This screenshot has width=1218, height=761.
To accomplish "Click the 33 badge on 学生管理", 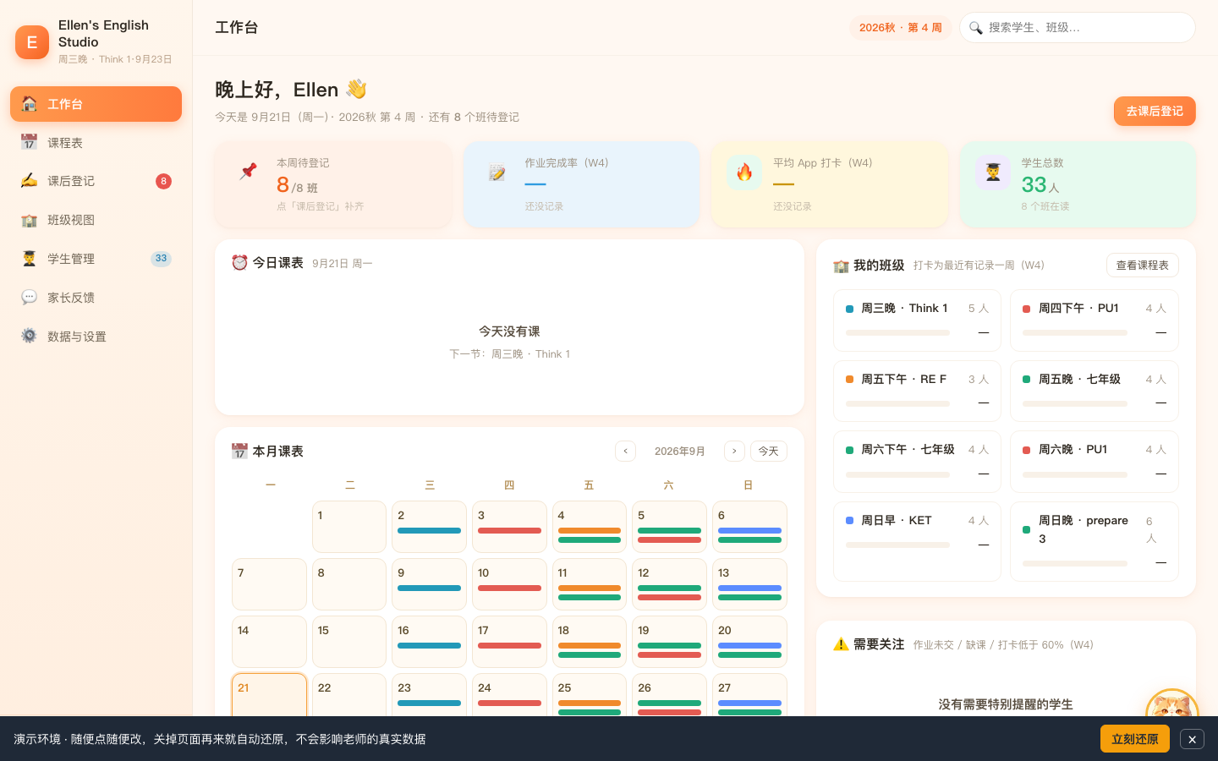I will click(161, 259).
